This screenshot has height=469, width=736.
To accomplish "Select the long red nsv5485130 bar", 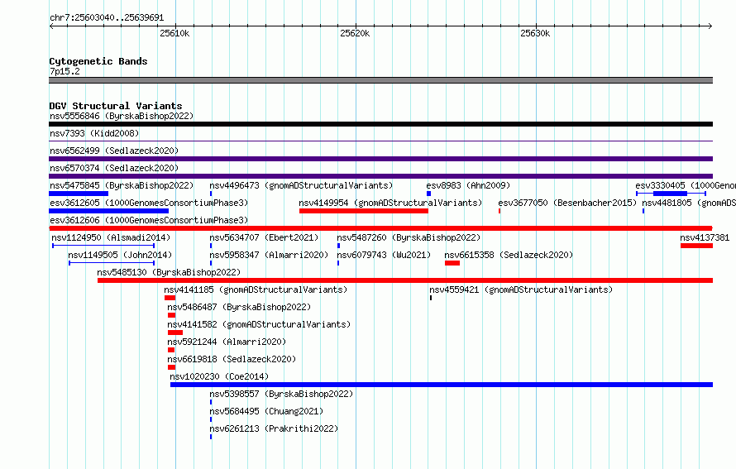I will click(x=405, y=280).
